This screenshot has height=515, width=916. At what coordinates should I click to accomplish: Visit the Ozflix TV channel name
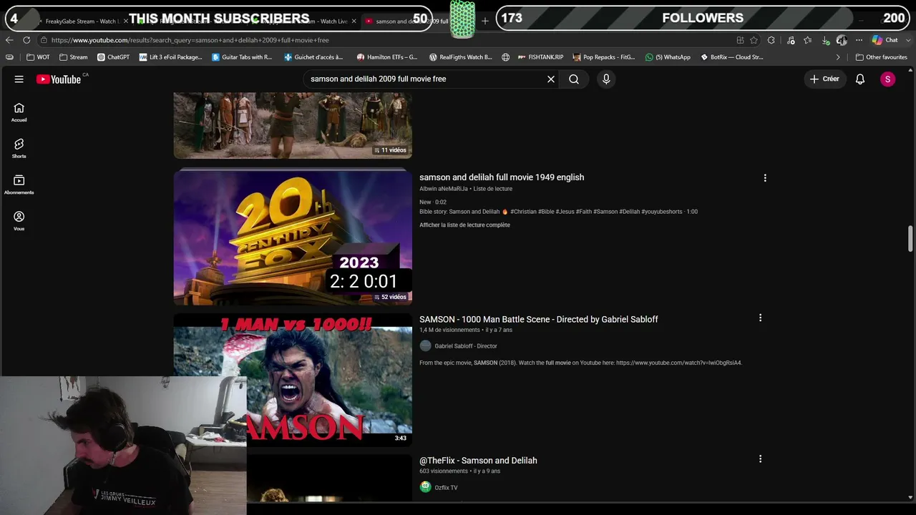click(x=446, y=488)
